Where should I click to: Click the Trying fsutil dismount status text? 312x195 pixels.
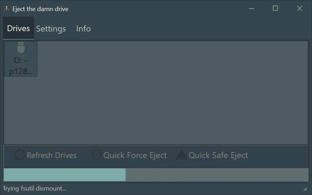34,188
